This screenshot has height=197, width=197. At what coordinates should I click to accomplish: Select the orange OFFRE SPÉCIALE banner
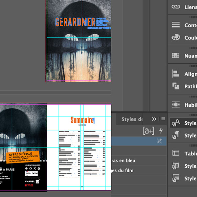23,157
